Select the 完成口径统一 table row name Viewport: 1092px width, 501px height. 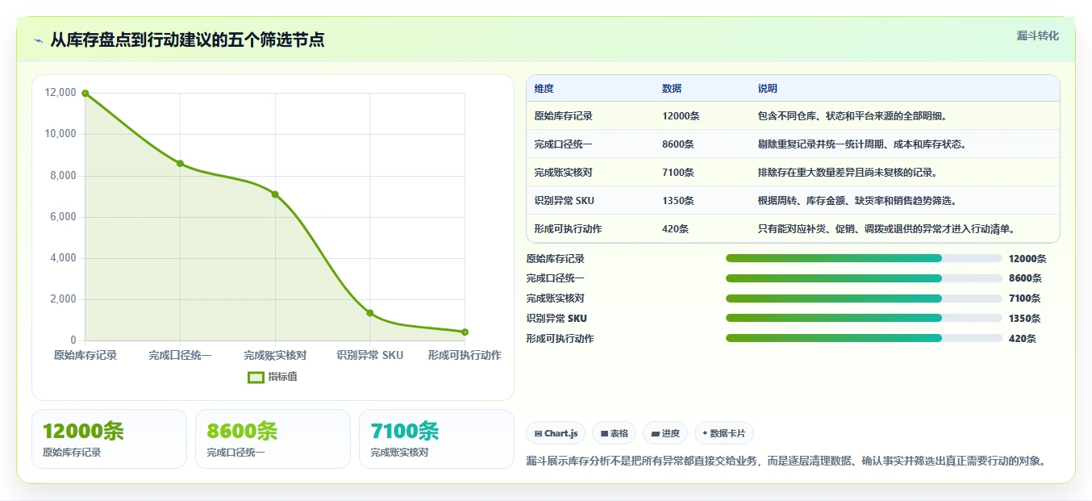click(563, 144)
